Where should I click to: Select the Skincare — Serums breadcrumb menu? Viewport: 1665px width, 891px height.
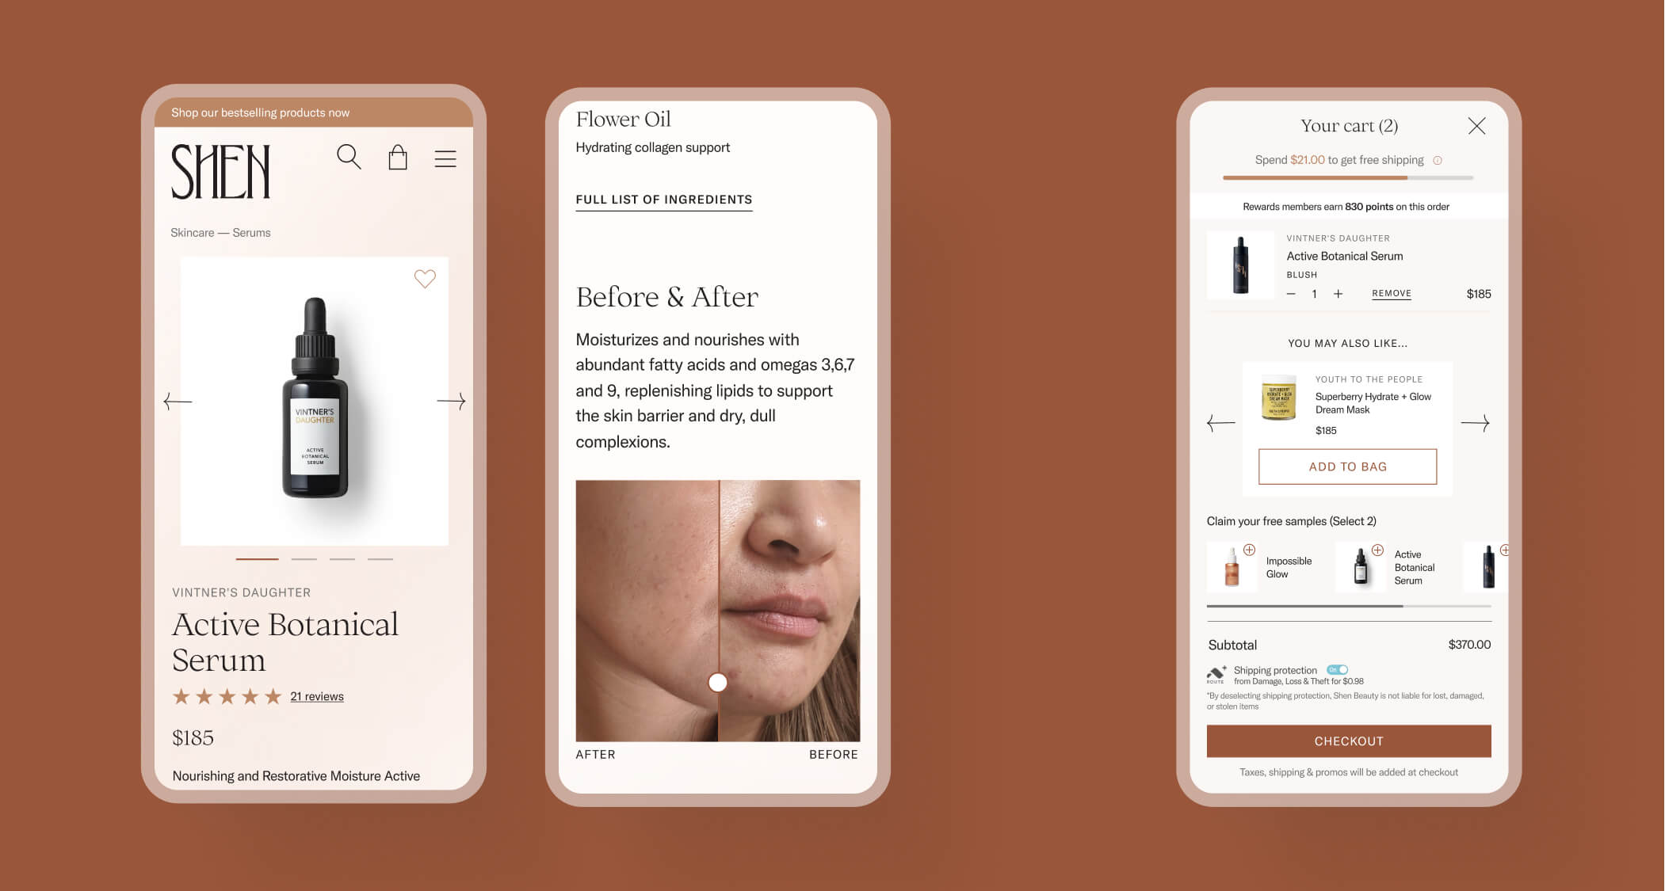click(220, 232)
